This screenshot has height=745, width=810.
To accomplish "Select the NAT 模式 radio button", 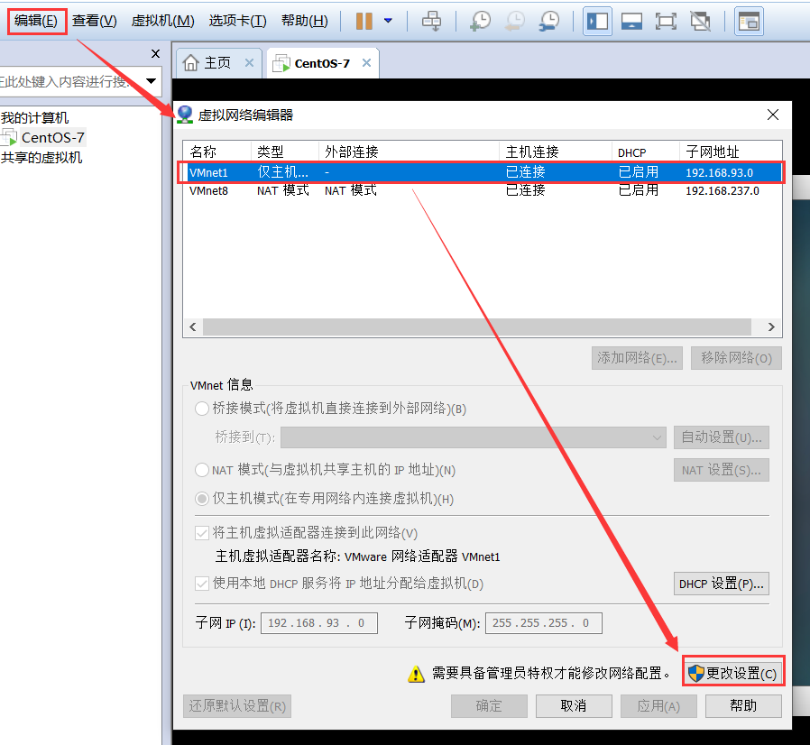I will (201, 470).
